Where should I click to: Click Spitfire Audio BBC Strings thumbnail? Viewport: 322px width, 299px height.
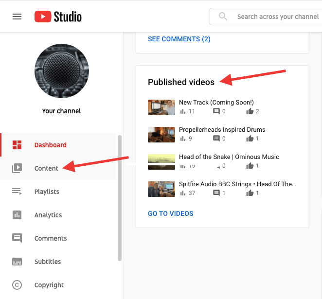[161, 189]
